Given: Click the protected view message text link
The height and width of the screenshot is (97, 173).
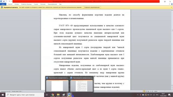Looking at the screenshot, I should [50, 7].
